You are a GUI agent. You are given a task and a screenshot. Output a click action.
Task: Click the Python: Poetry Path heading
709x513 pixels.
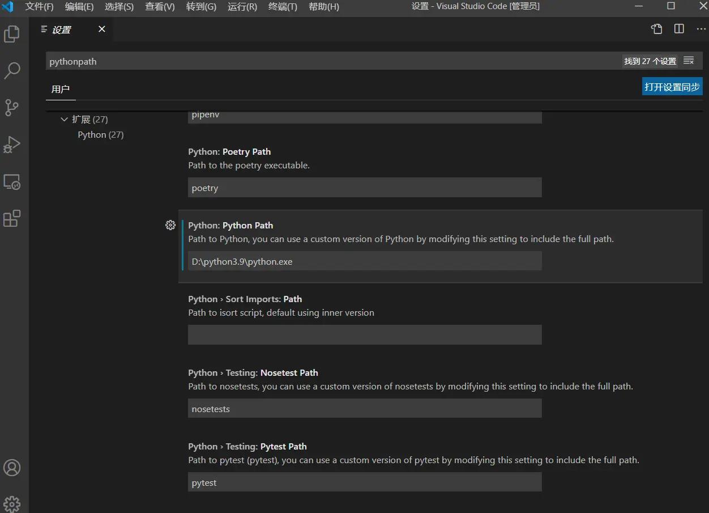tap(229, 151)
